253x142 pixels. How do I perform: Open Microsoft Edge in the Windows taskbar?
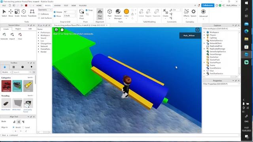click(246, 31)
